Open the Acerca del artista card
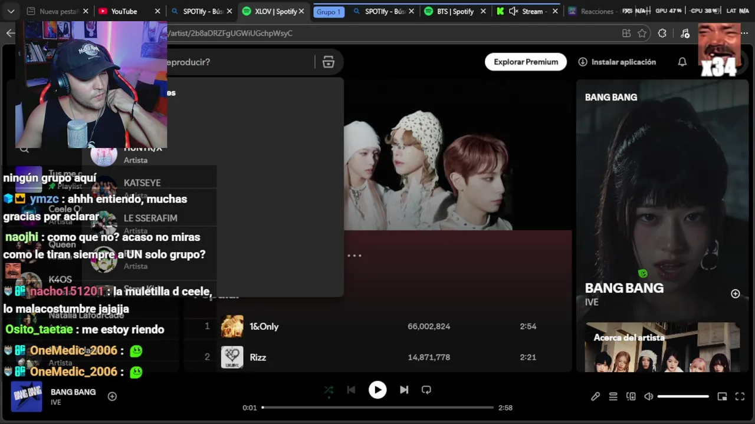The height and width of the screenshot is (424, 755). 662,347
